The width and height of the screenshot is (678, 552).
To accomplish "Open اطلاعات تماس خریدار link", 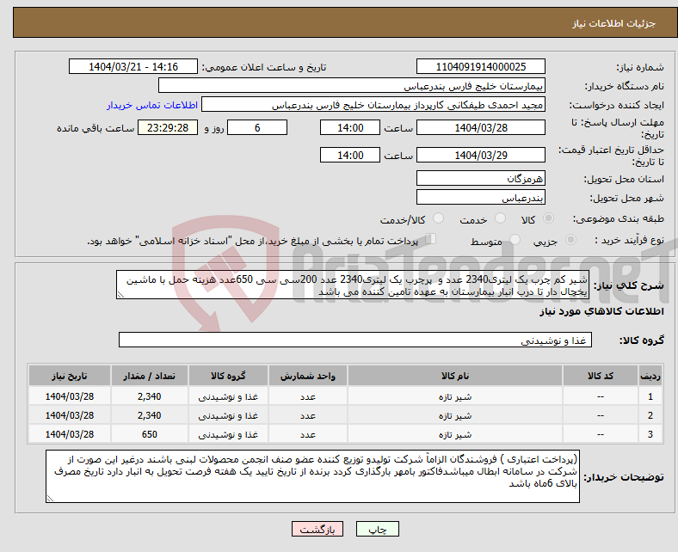I will coord(152,105).
